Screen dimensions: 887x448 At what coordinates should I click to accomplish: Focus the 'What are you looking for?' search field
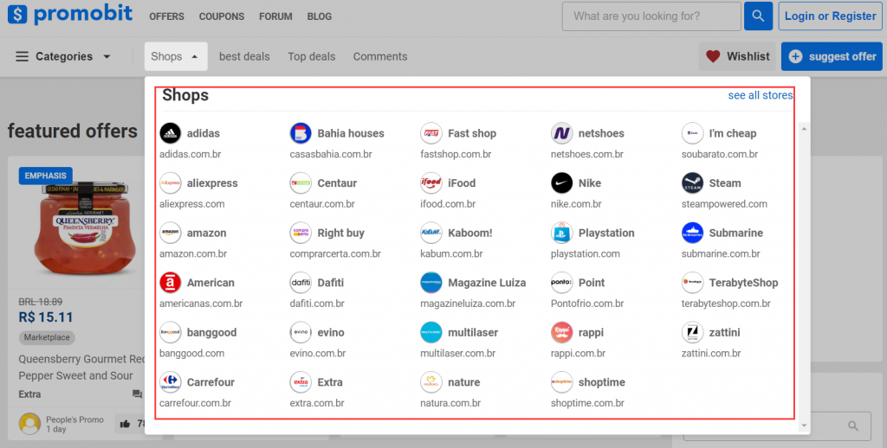pos(651,16)
